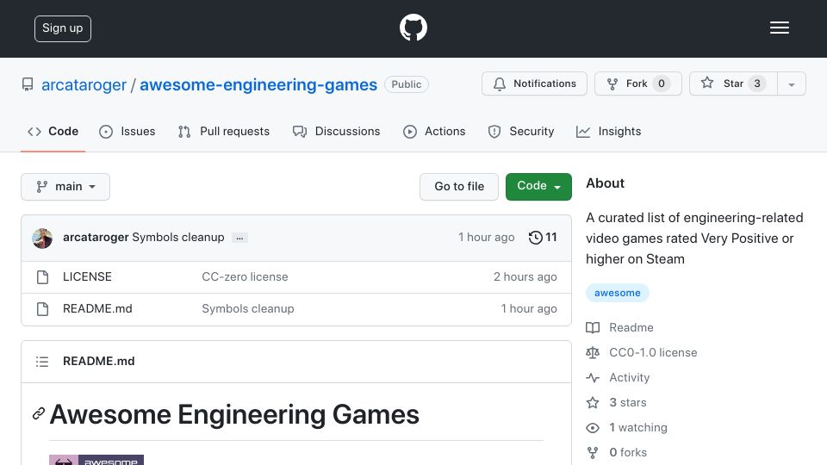Image resolution: width=827 pixels, height=465 pixels.
Task: Expand the commit message ellipsis
Action: point(239,239)
